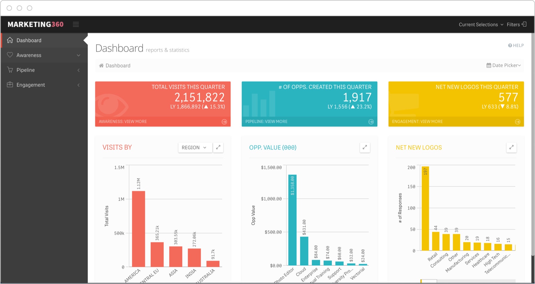This screenshot has height=284, width=535.
Task: Click the 1,917 opps created value
Action: point(357,97)
